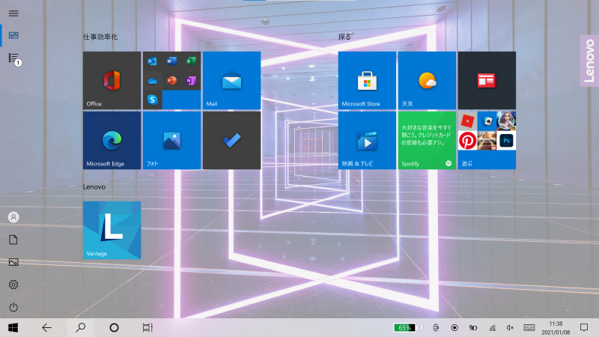The width and height of the screenshot is (599, 337).
Task: Open the red News tile
Action: pos(487,80)
